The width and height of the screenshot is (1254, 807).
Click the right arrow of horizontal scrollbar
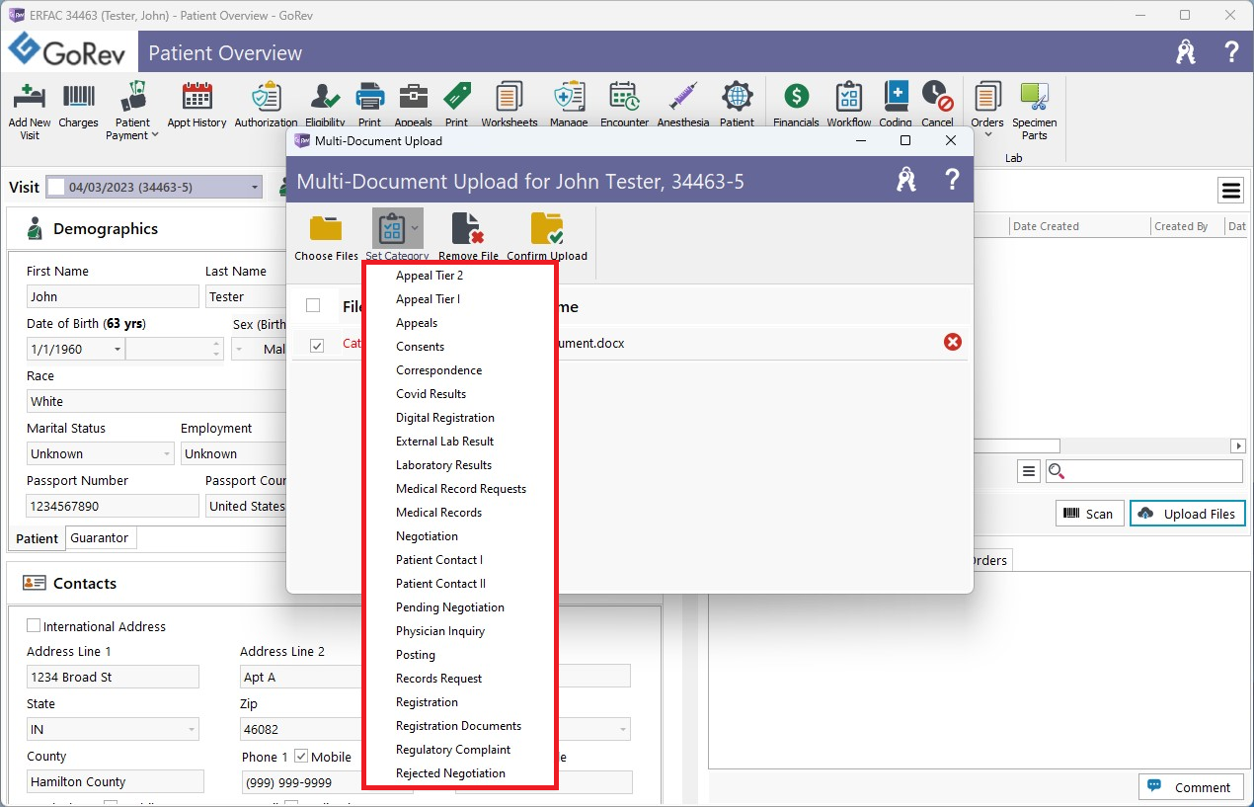point(1237,445)
